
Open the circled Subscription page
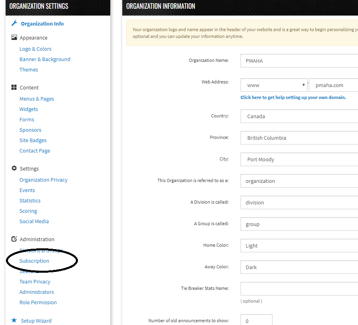(x=34, y=261)
